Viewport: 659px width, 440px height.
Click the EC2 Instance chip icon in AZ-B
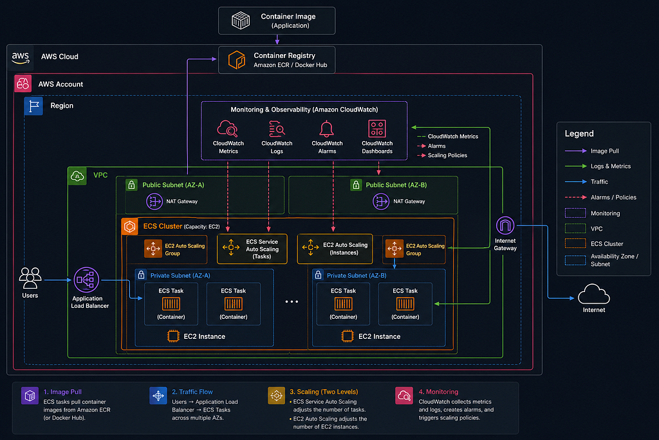pyautogui.click(x=348, y=336)
